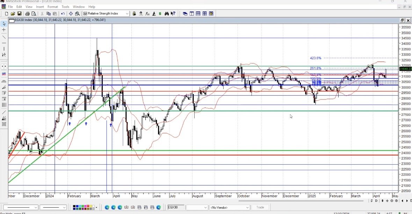Click the EGX30 symbol field

(x=176, y=207)
